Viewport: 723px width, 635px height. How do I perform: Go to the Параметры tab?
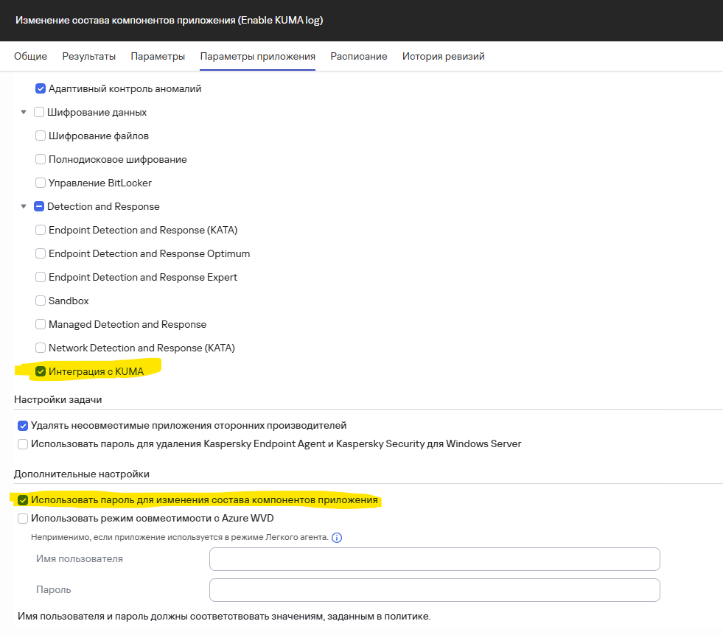(x=158, y=57)
